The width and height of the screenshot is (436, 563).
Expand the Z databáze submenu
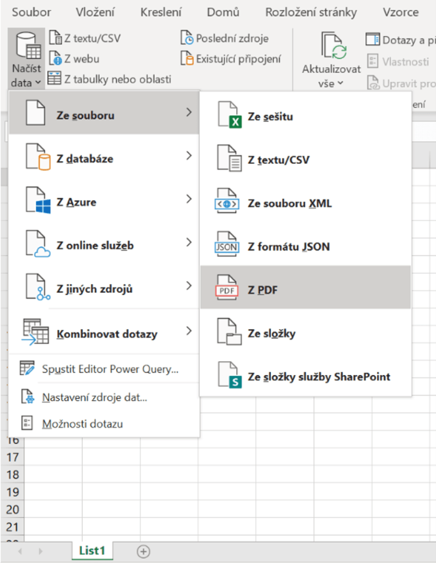[189, 156]
